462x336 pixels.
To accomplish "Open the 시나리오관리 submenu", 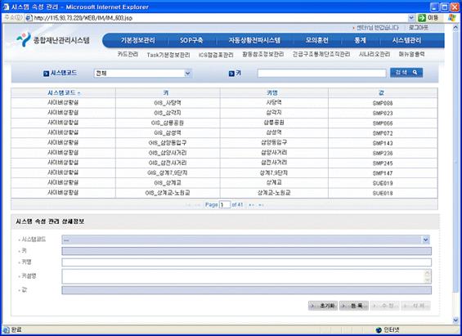I will [375, 55].
